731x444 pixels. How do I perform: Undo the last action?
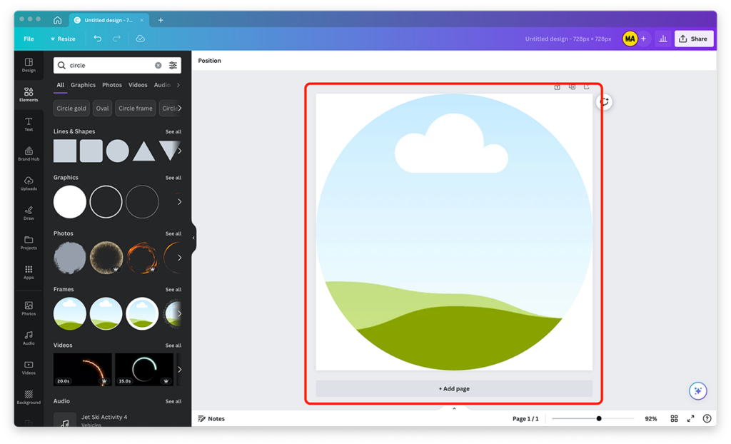97,39
